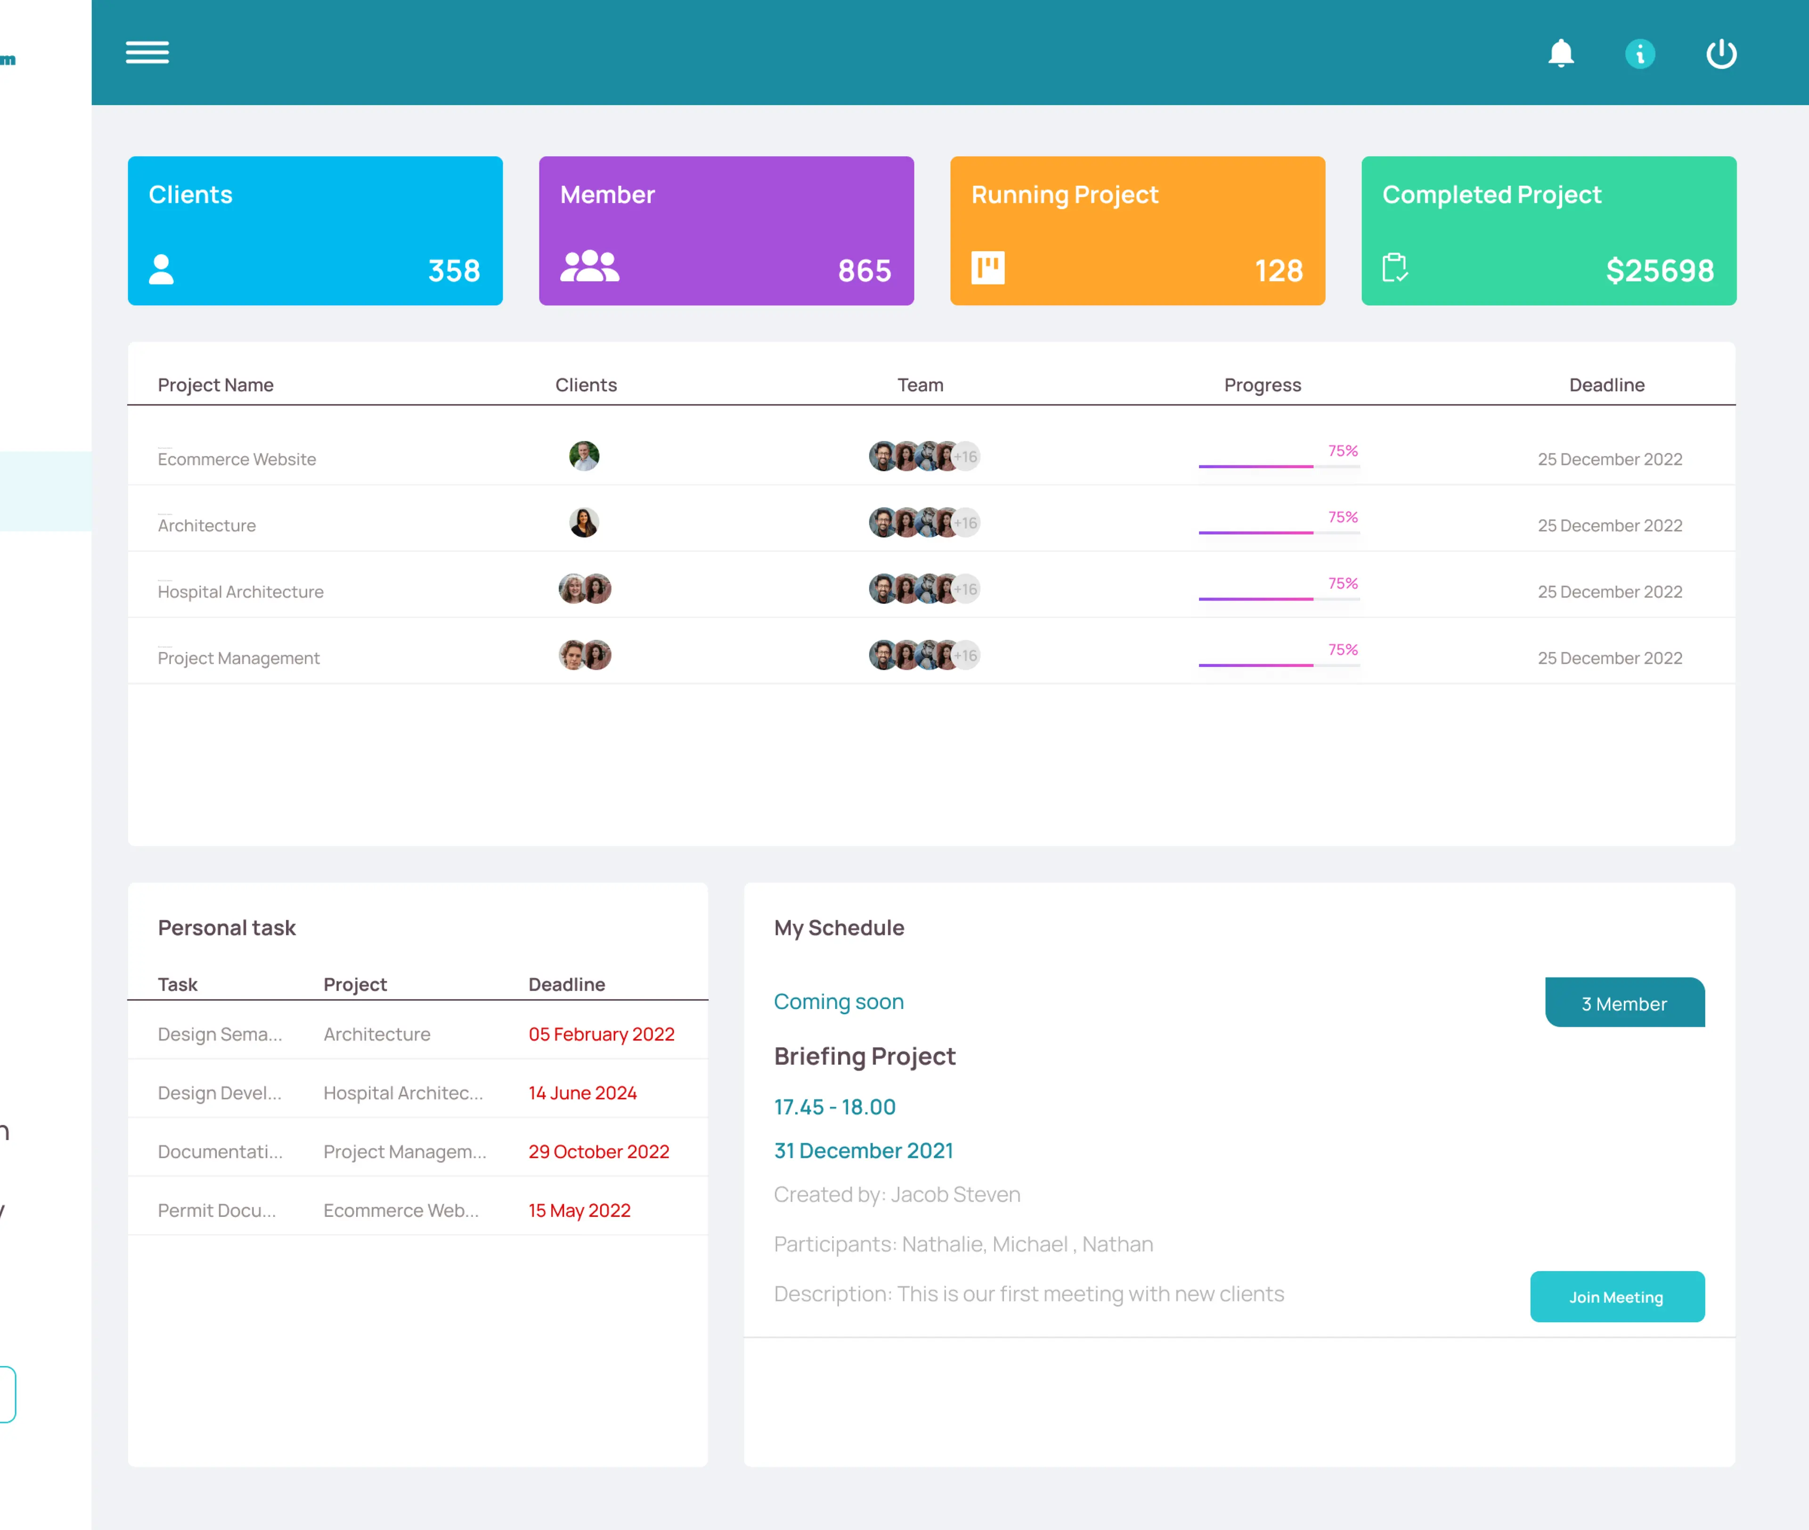The image size is (1809, 1530).
Task: Open Hospital Architecture client avatars
Action: point(586,589)
